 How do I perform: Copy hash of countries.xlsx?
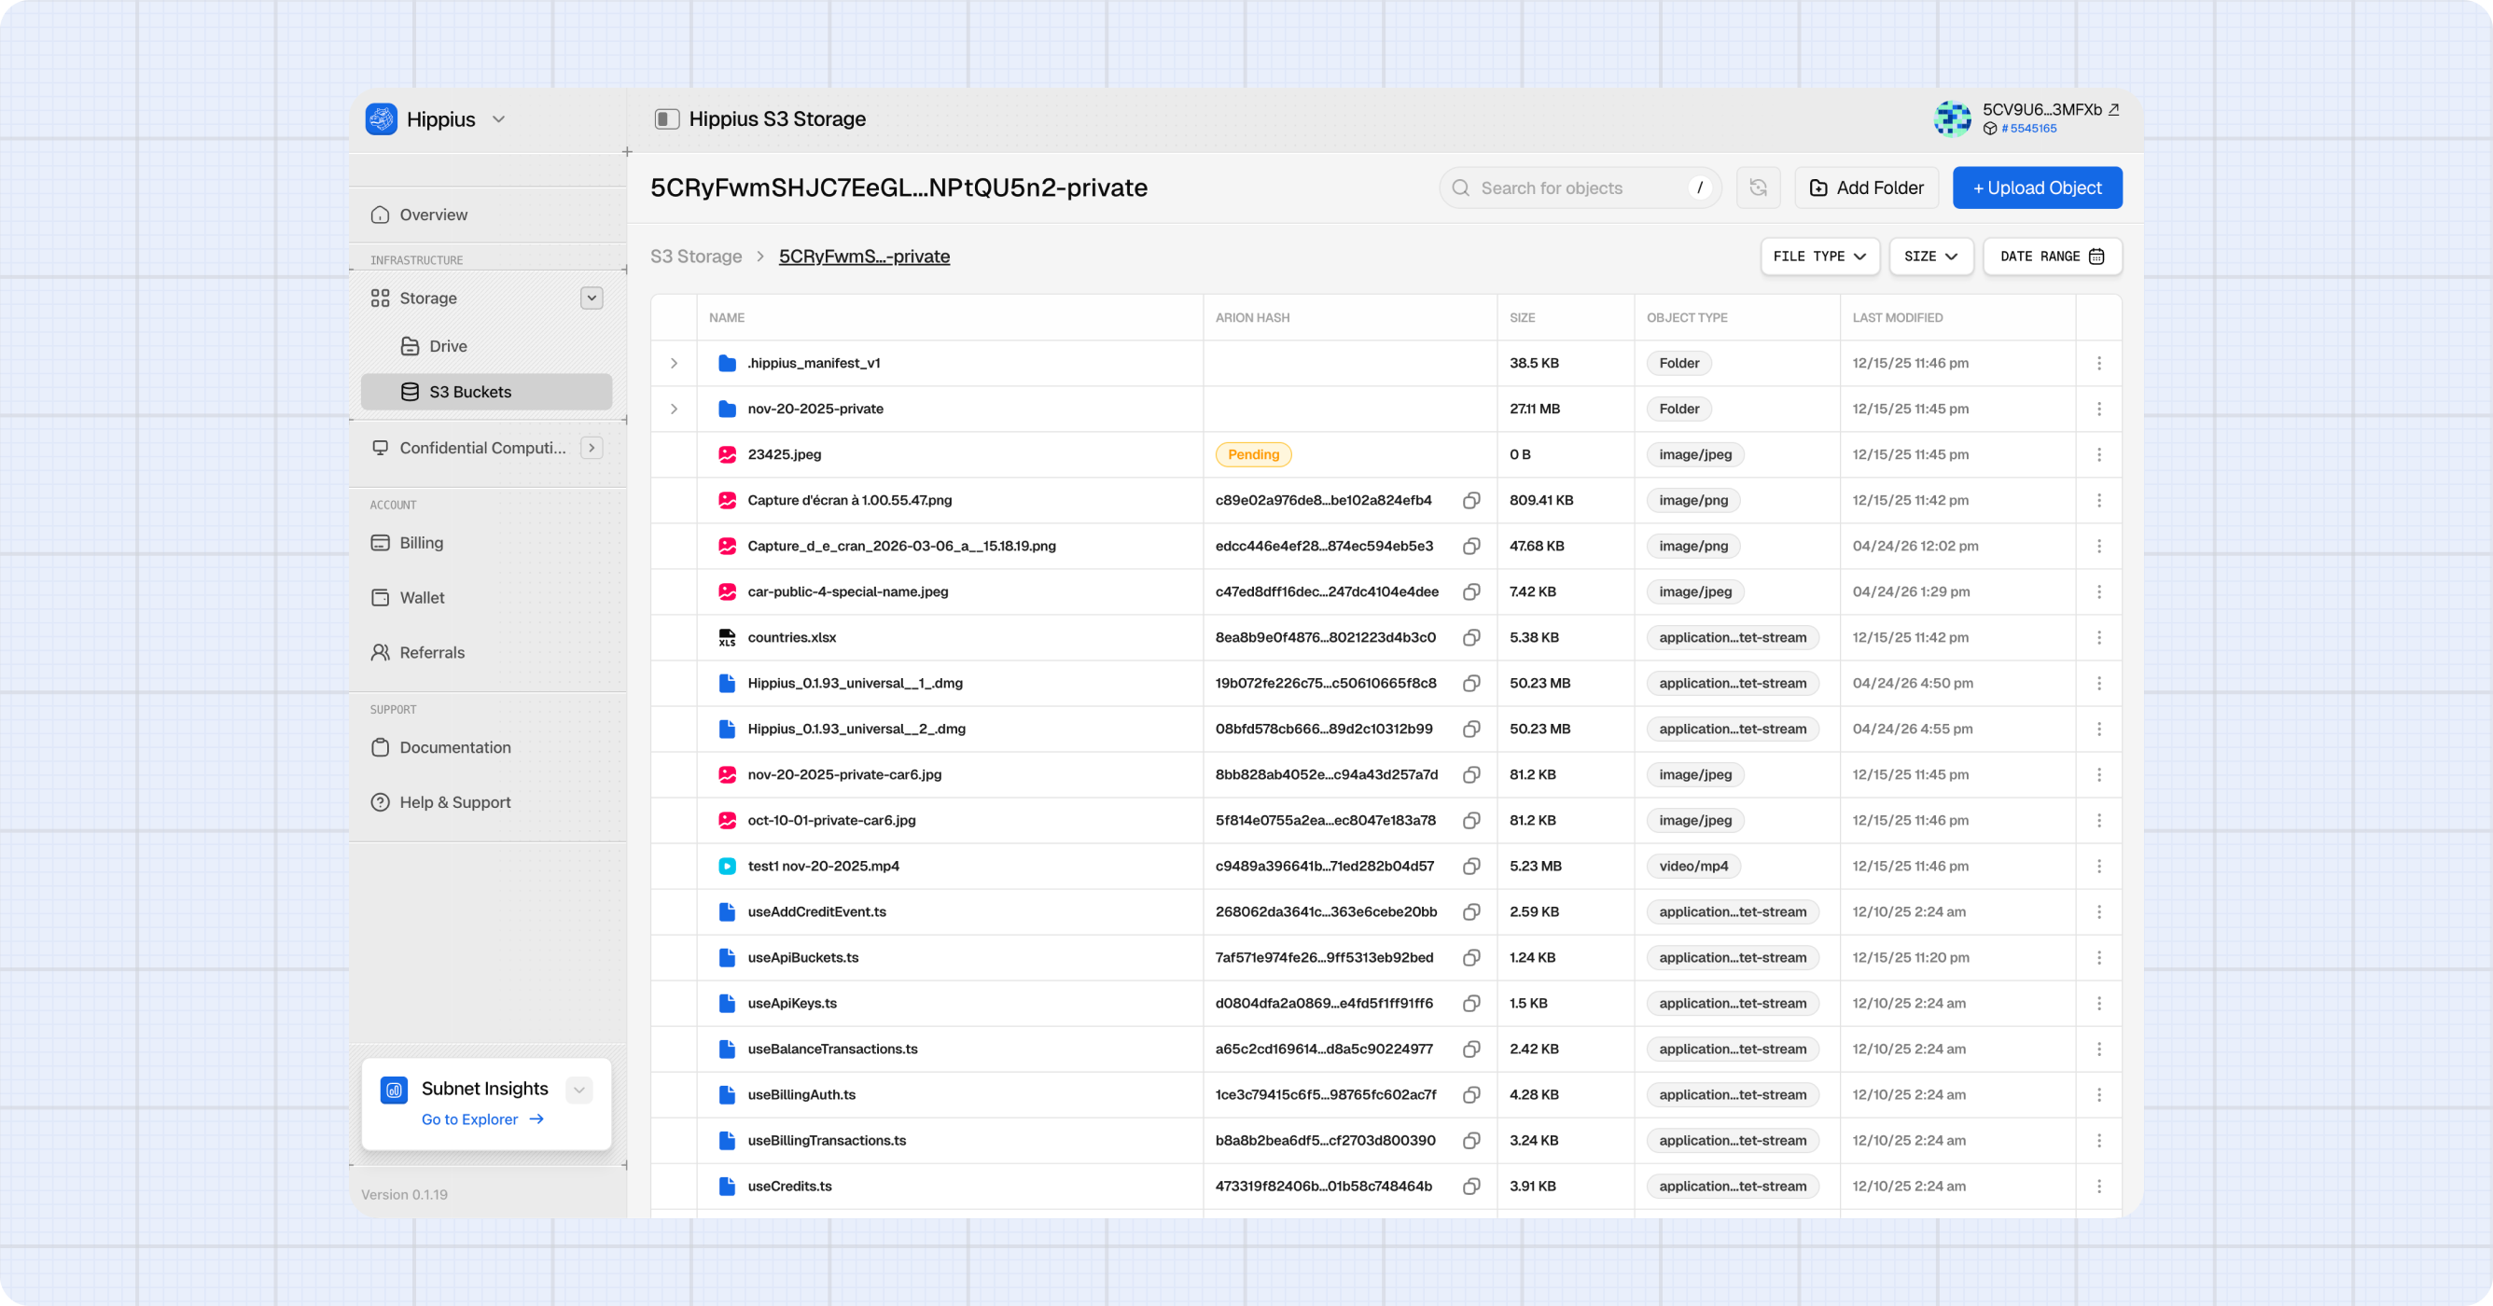point(1471,637)
